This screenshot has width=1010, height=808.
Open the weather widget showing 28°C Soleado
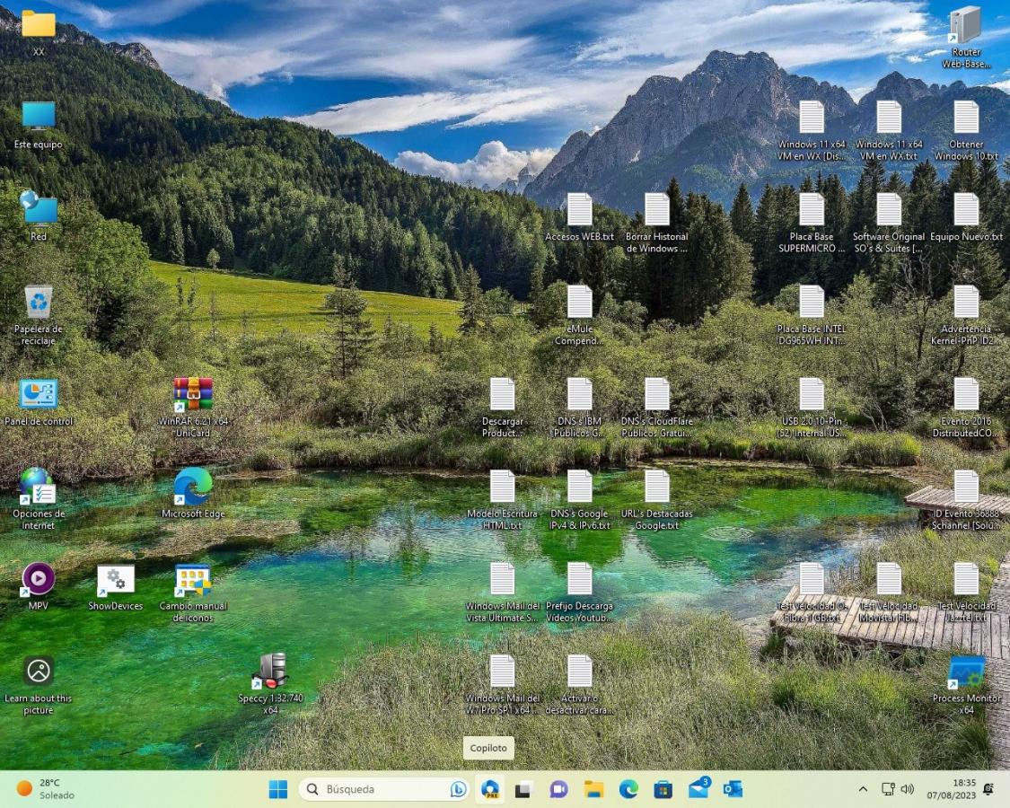click(45, 789)
